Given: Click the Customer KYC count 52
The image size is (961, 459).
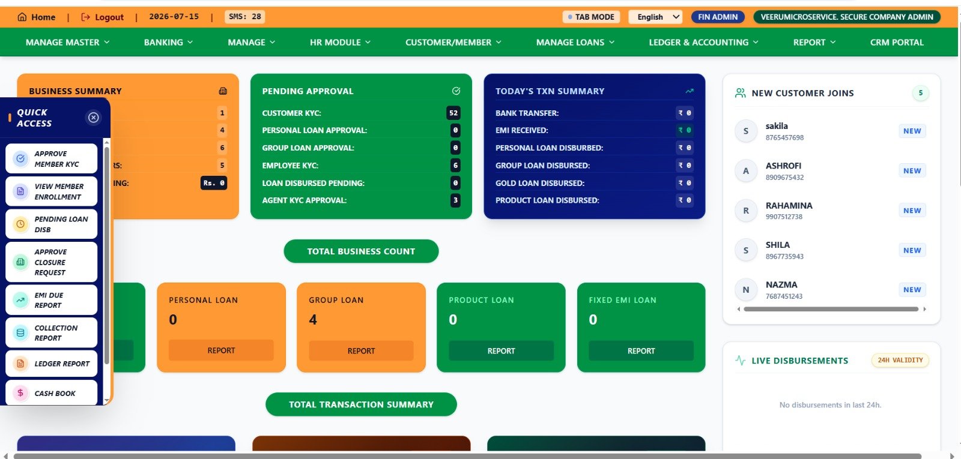Looking at the screenshot, I should point(453,113).
